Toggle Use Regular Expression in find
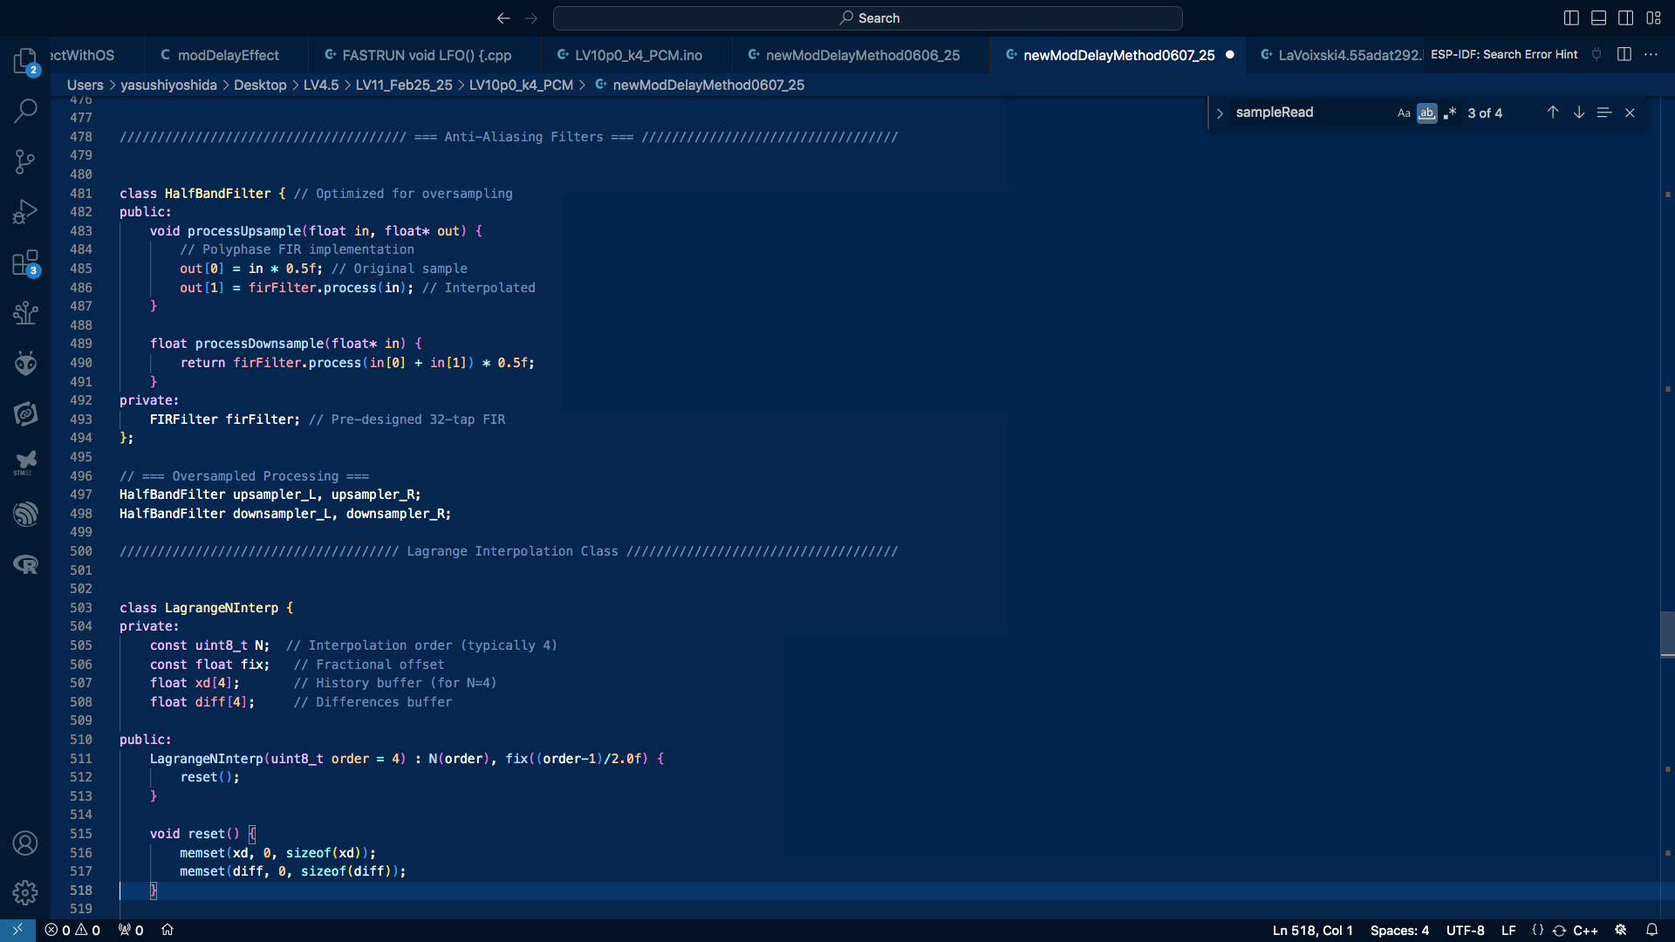 click(1450, 113)
